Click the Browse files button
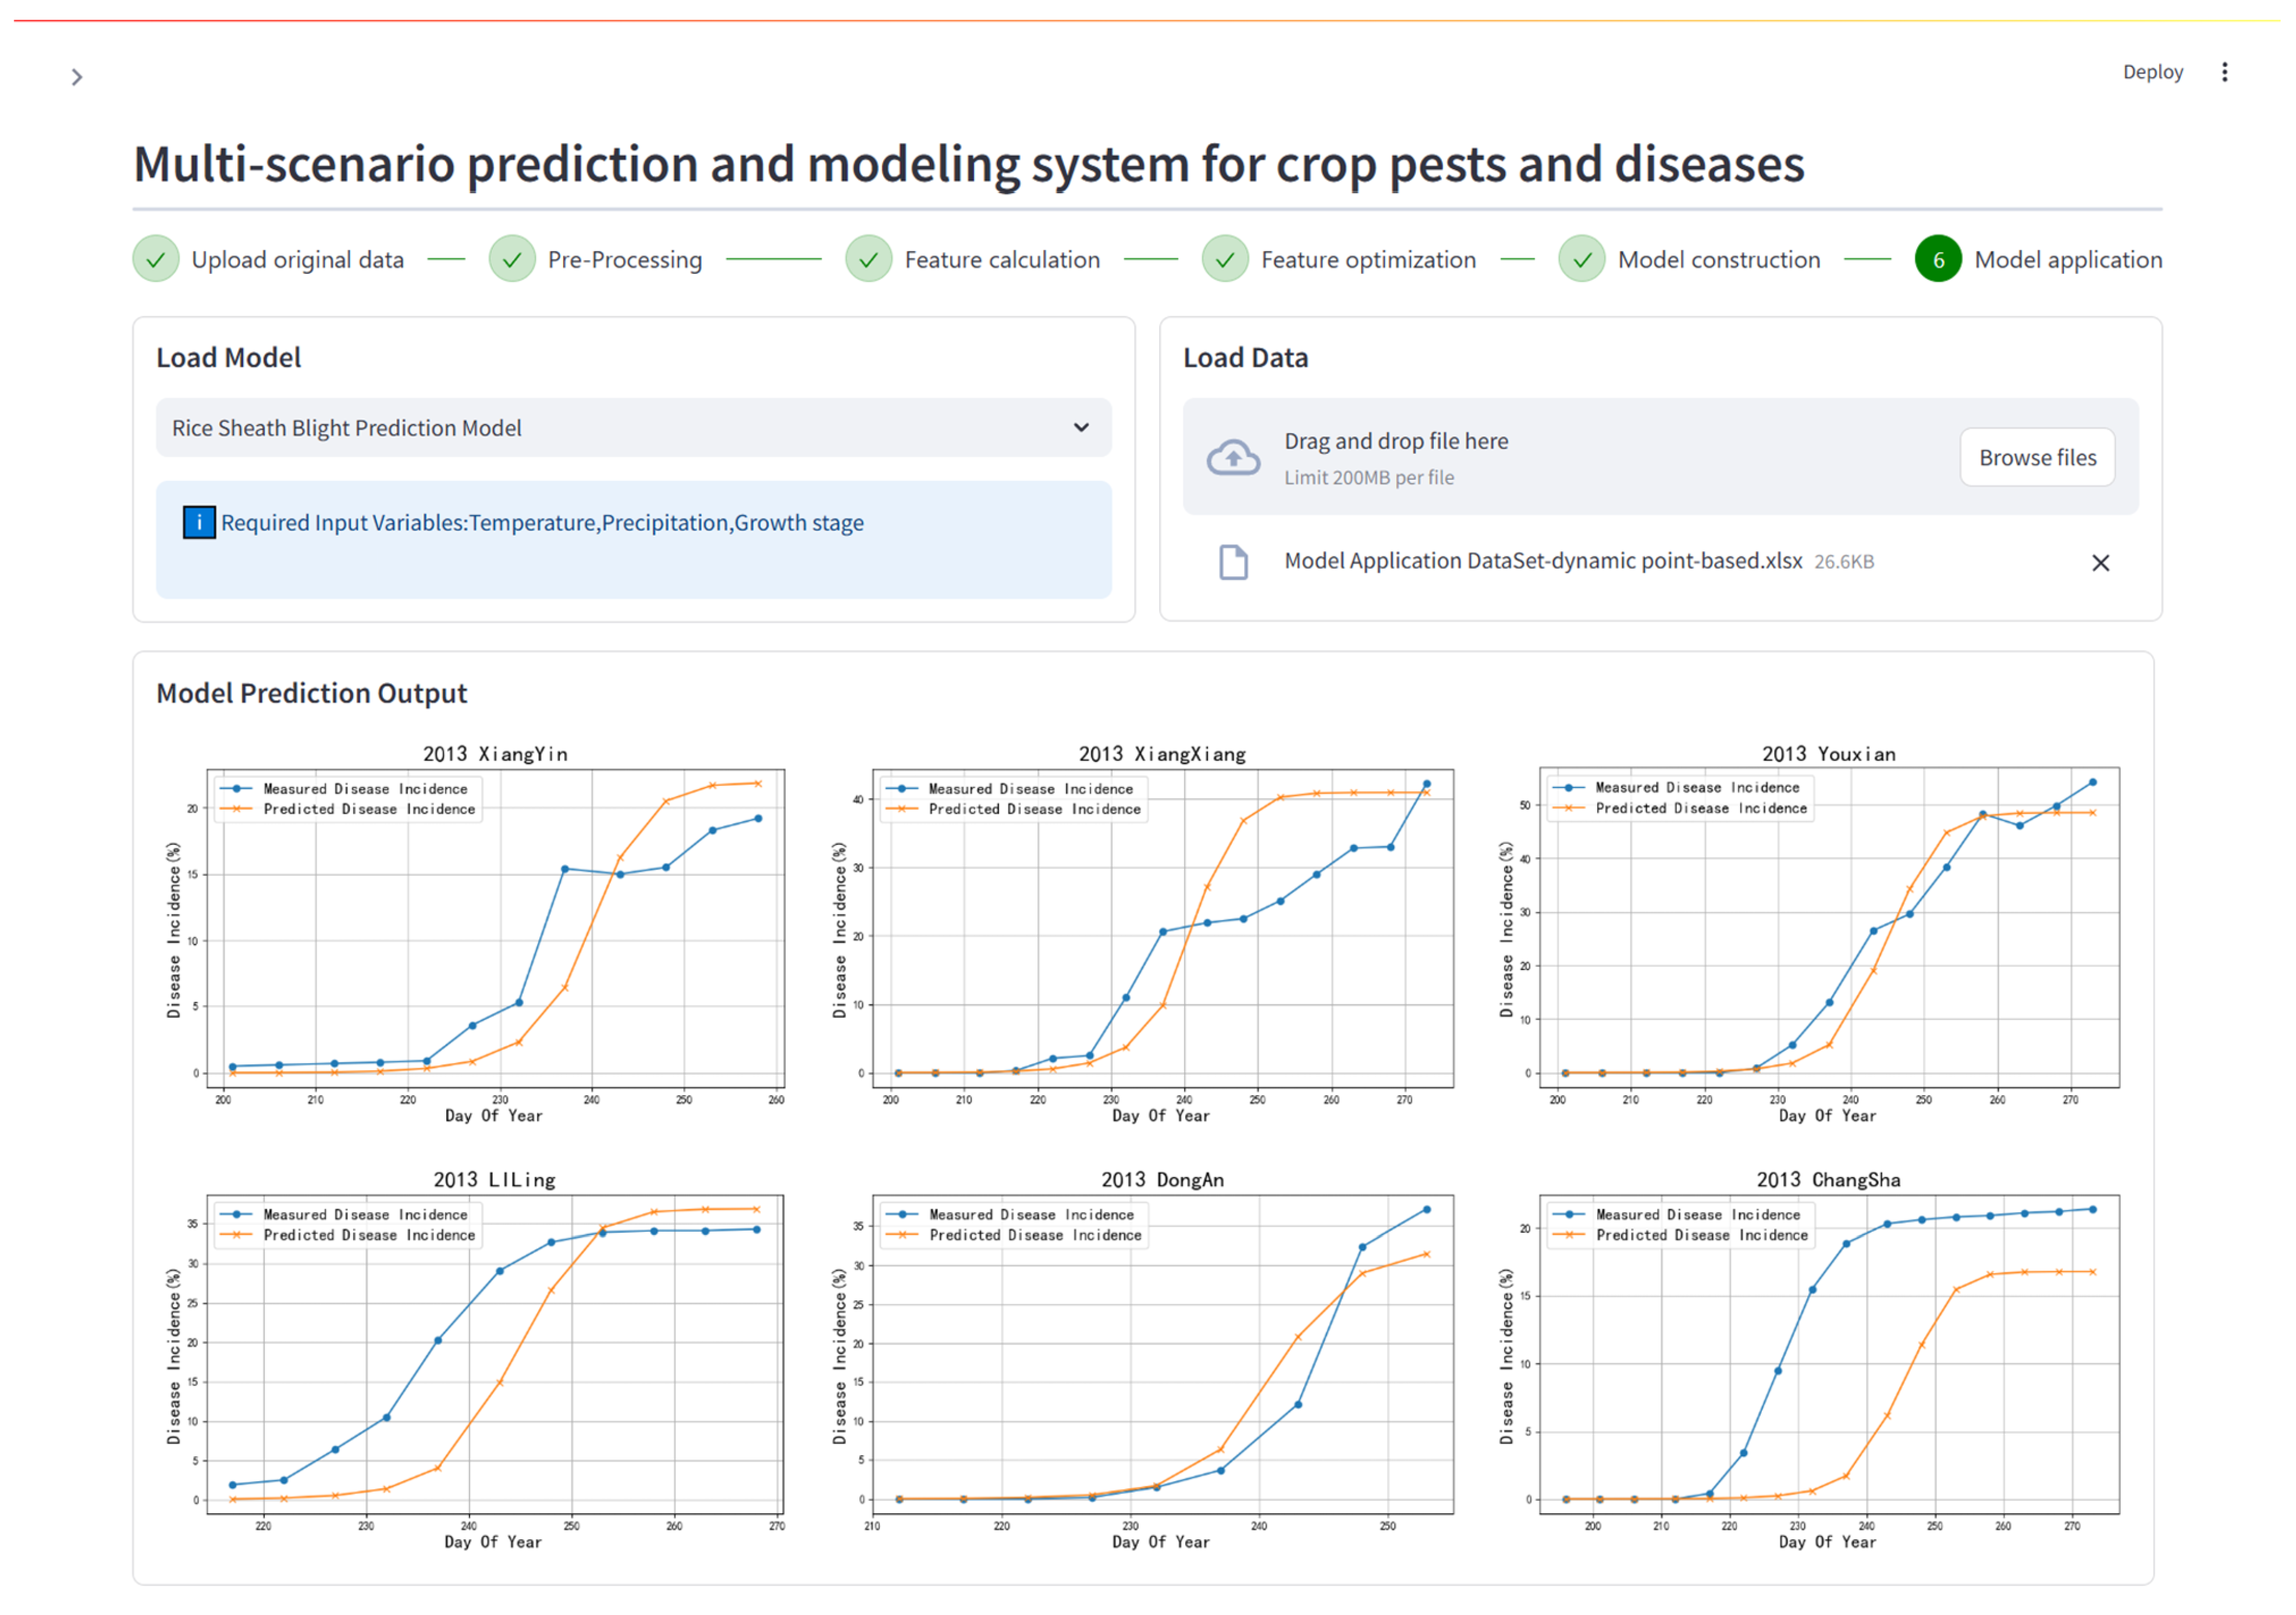 point(2036,458)
